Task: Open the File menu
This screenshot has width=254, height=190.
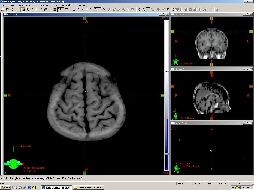Action: 2,5
